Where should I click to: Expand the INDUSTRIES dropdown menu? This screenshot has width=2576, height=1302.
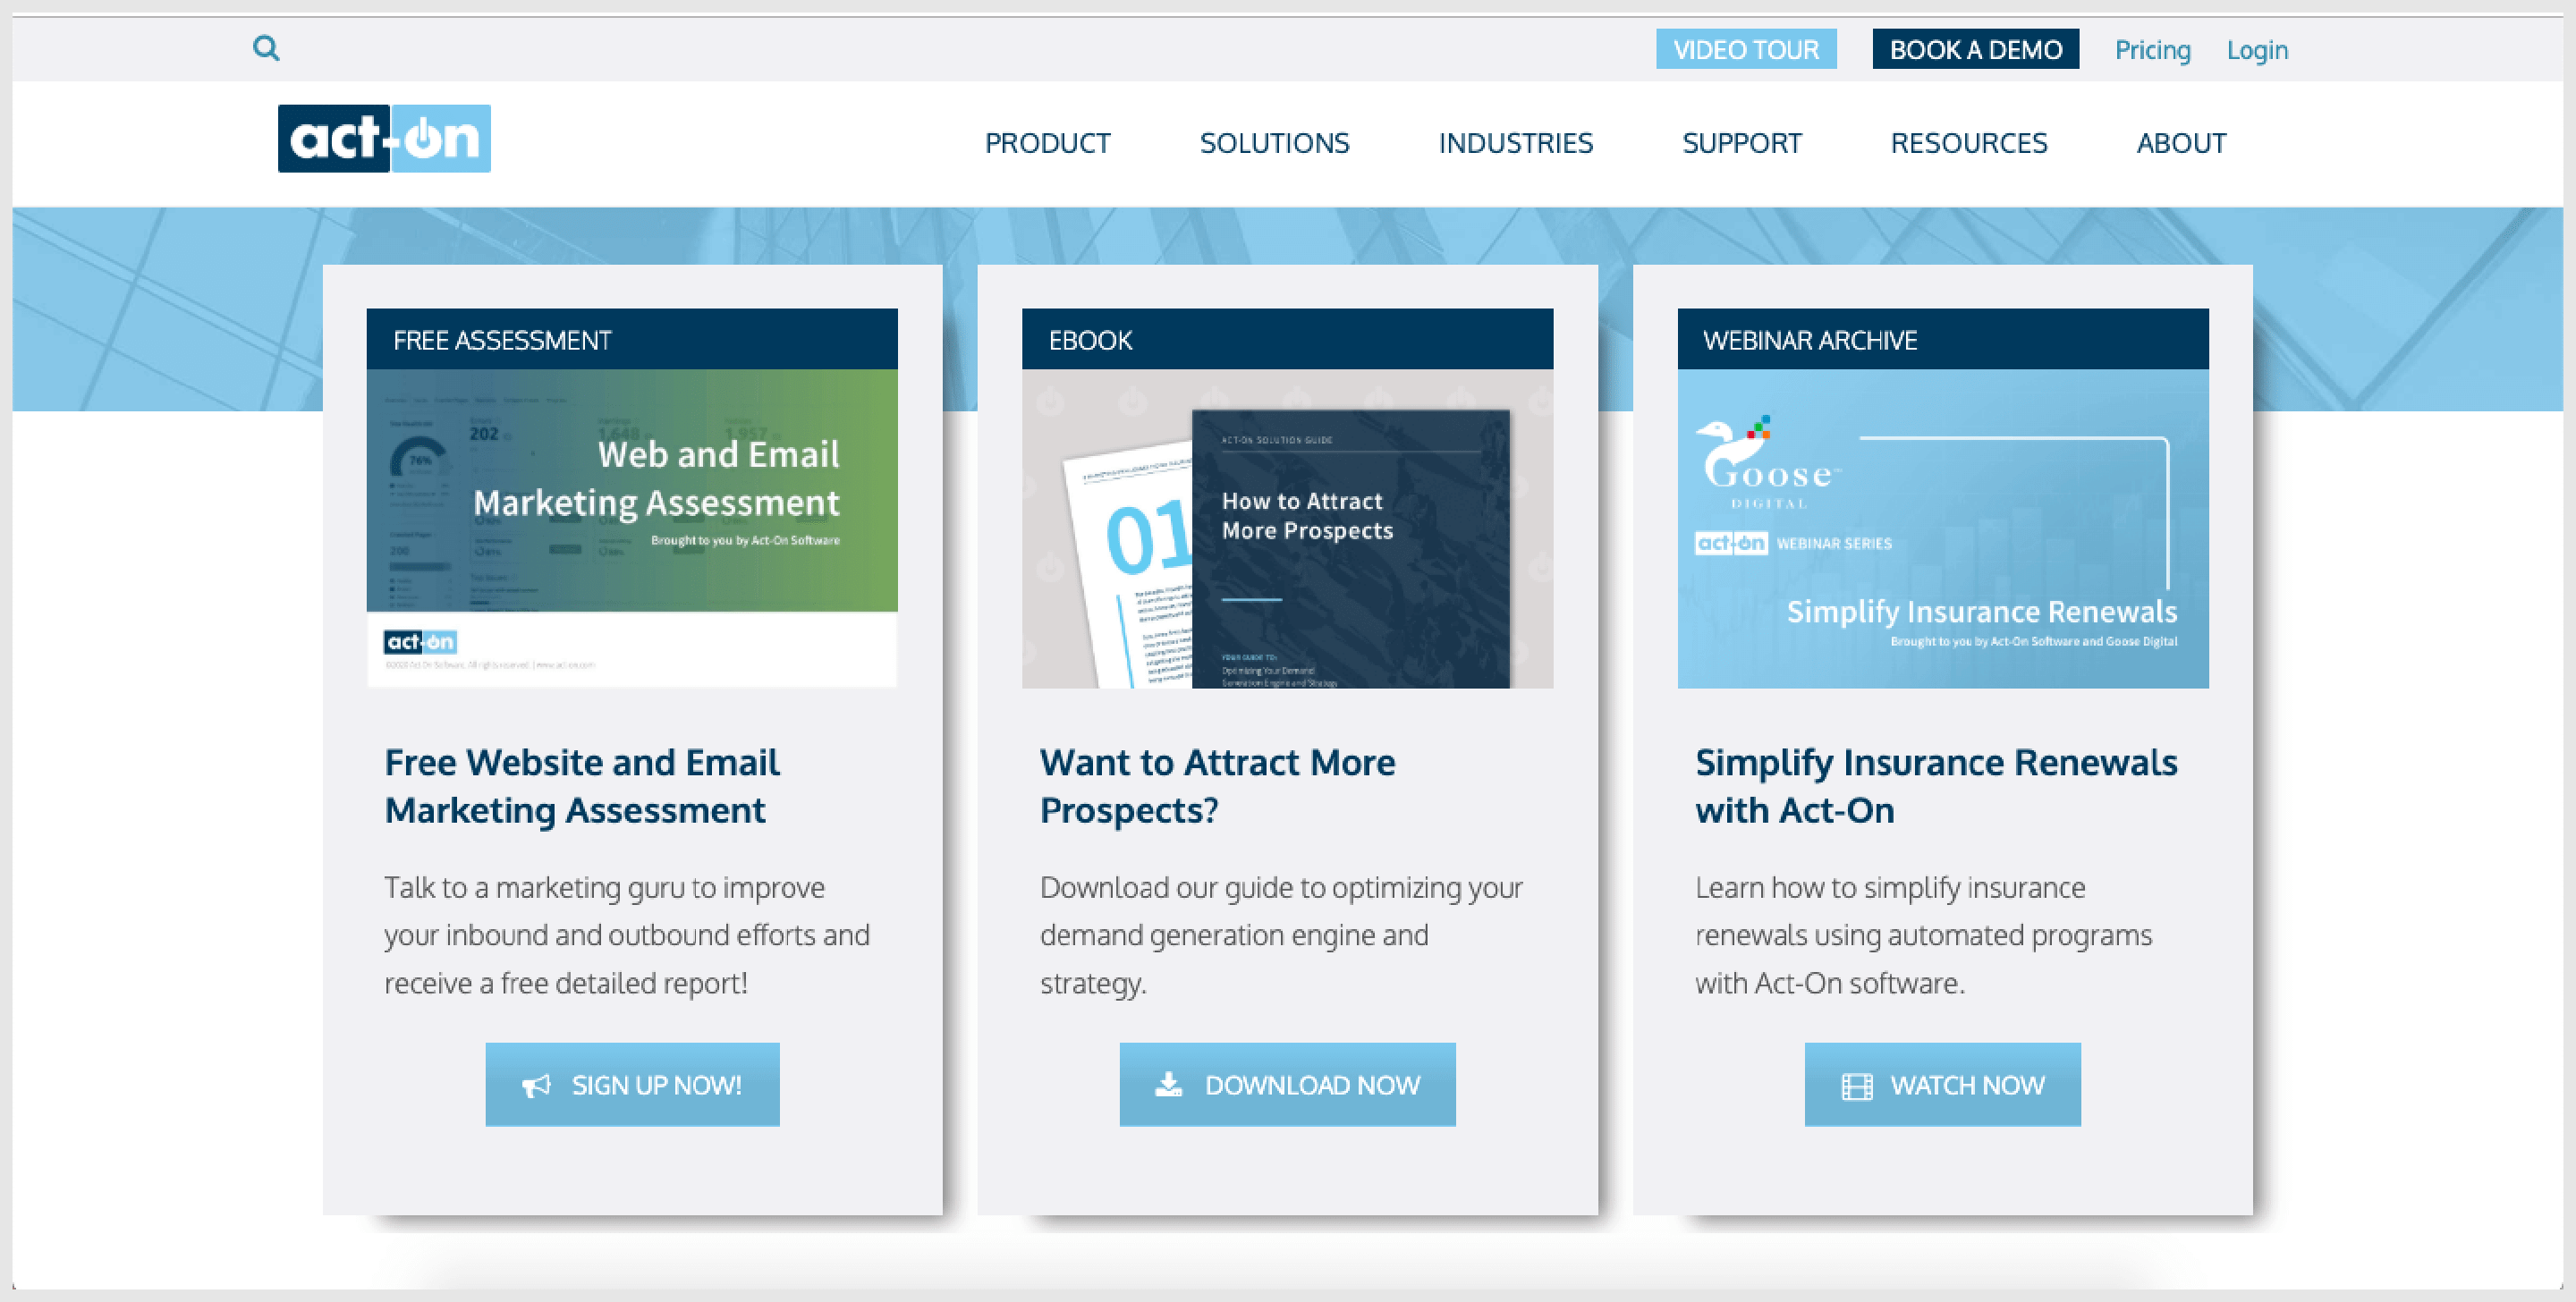pyautogui.click(x=1516, y=143)
